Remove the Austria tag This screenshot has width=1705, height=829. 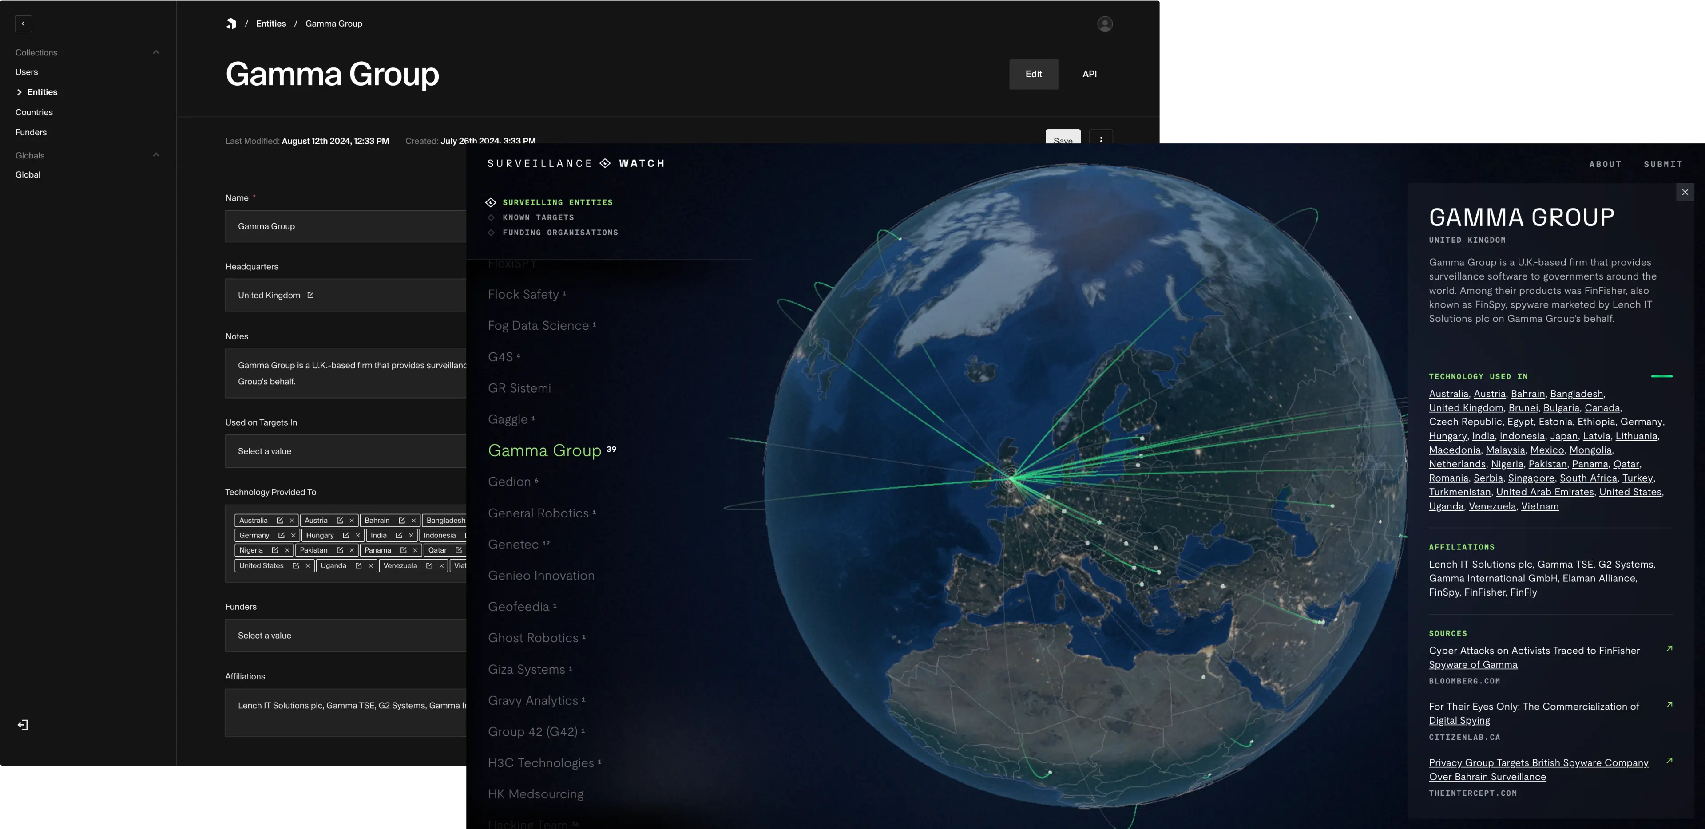coord(352,521)
